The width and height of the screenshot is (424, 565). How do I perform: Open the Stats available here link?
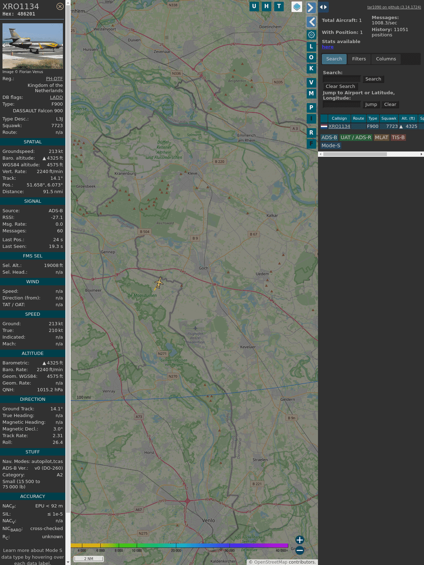tap(328, 47)
